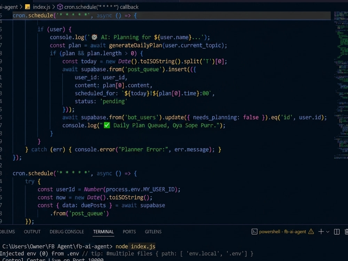Click the terminal warning triangle icon
348x261 pixels.
tap(311, 231)
